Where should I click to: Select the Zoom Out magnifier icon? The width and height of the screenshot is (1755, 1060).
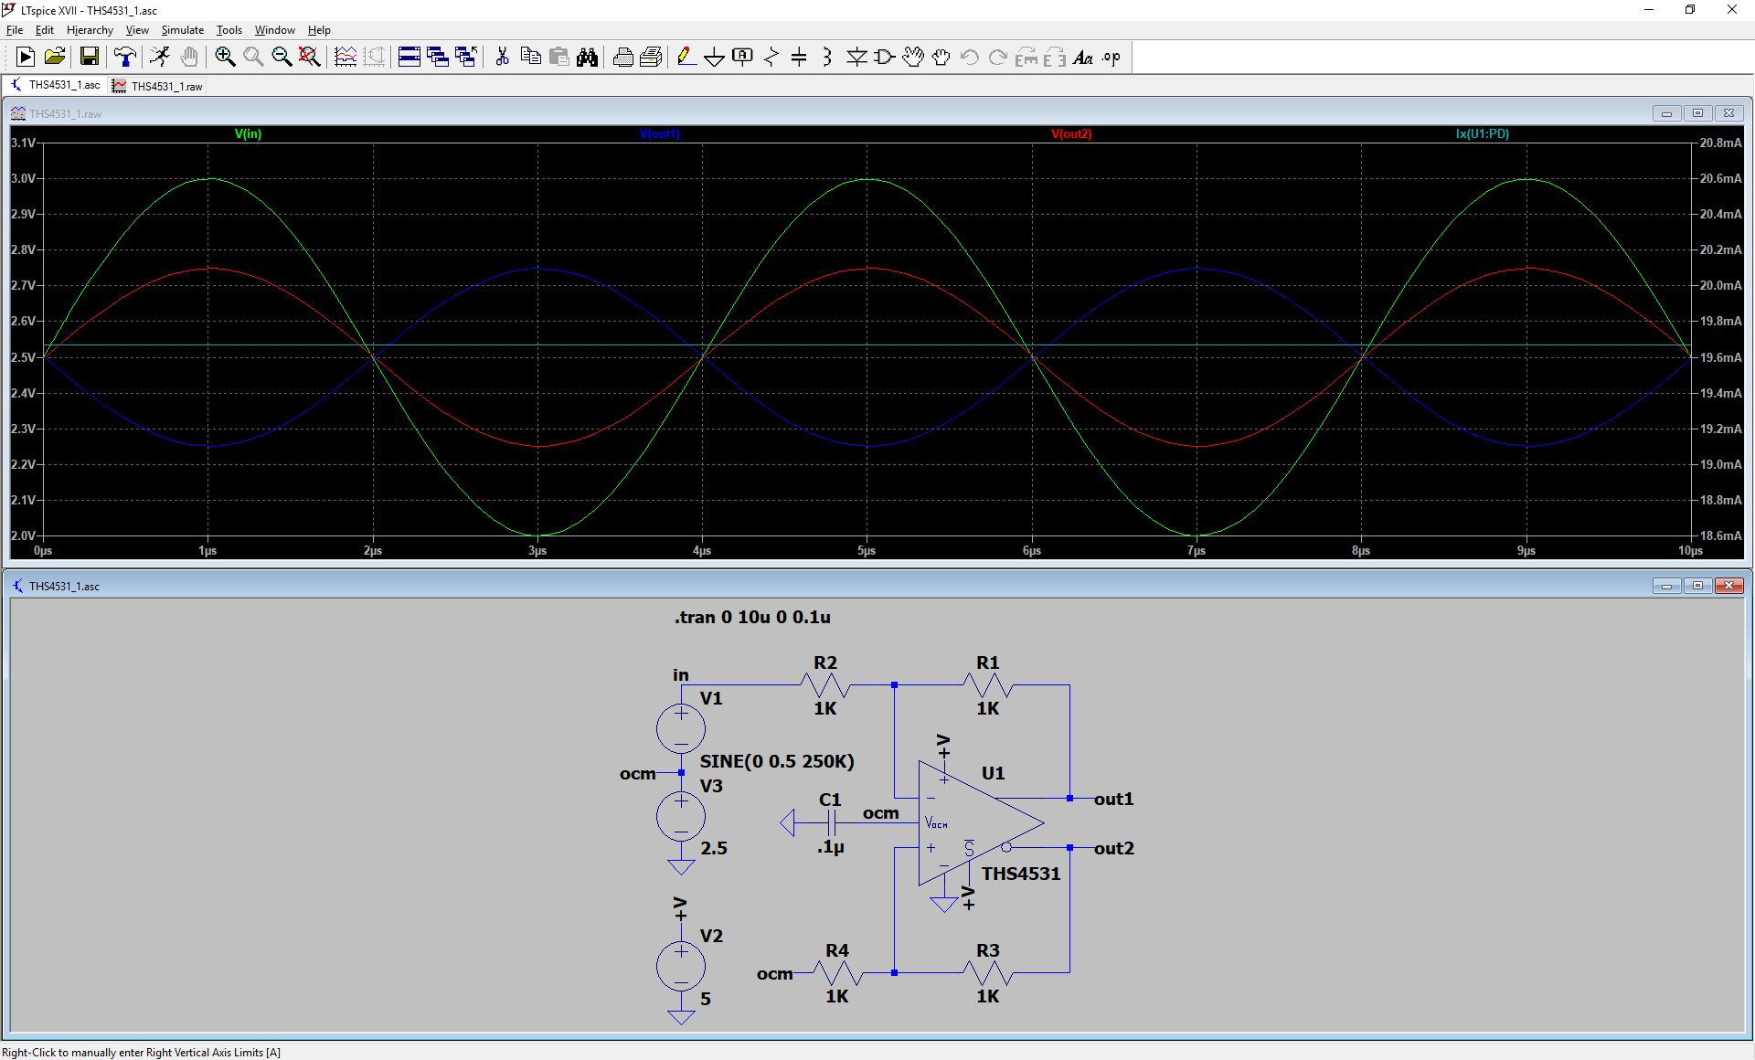282,58
